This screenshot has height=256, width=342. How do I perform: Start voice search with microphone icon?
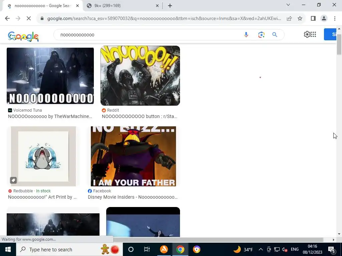tap(246, 35)
